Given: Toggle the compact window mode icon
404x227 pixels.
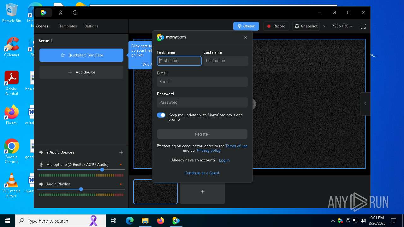Looking at the screenshot, I should (334, 13).
